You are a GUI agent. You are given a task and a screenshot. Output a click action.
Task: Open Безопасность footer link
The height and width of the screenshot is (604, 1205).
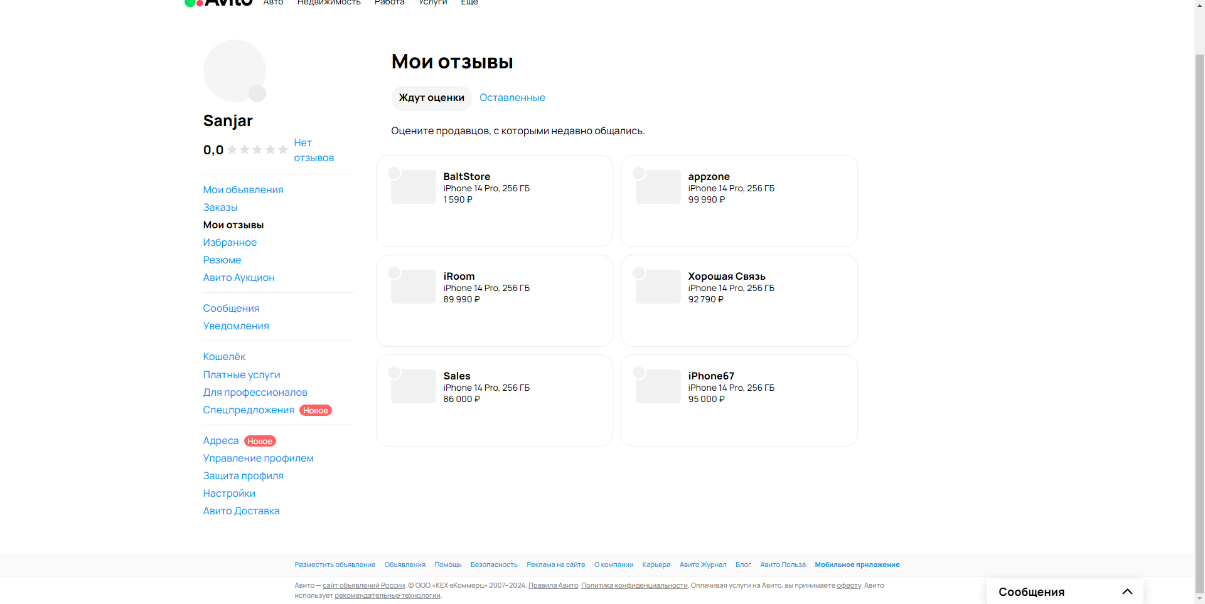(x=494, y=564)
